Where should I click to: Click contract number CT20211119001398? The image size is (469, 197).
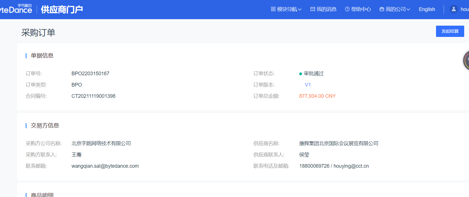(93, 96)
